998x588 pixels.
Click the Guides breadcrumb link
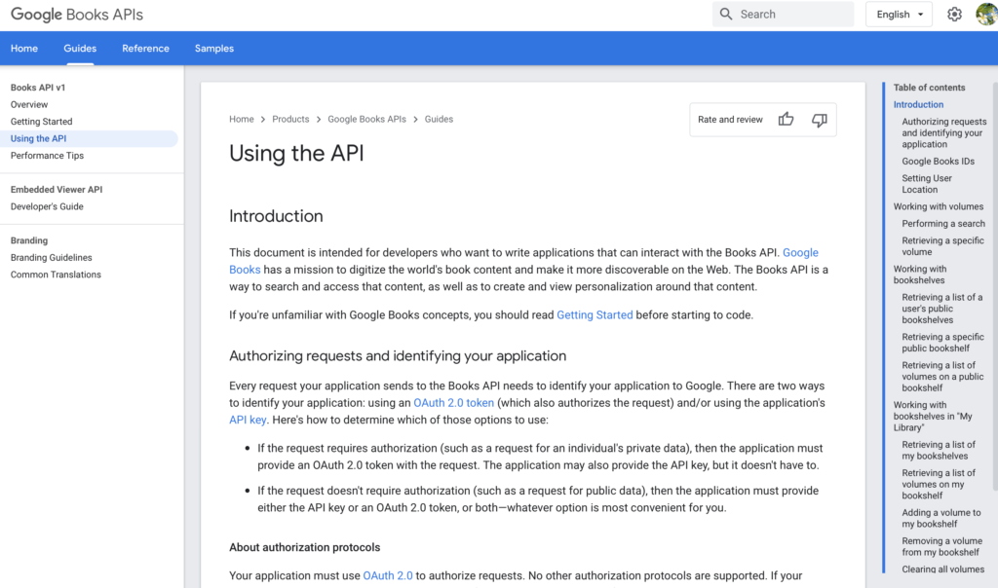click(440, 119)
